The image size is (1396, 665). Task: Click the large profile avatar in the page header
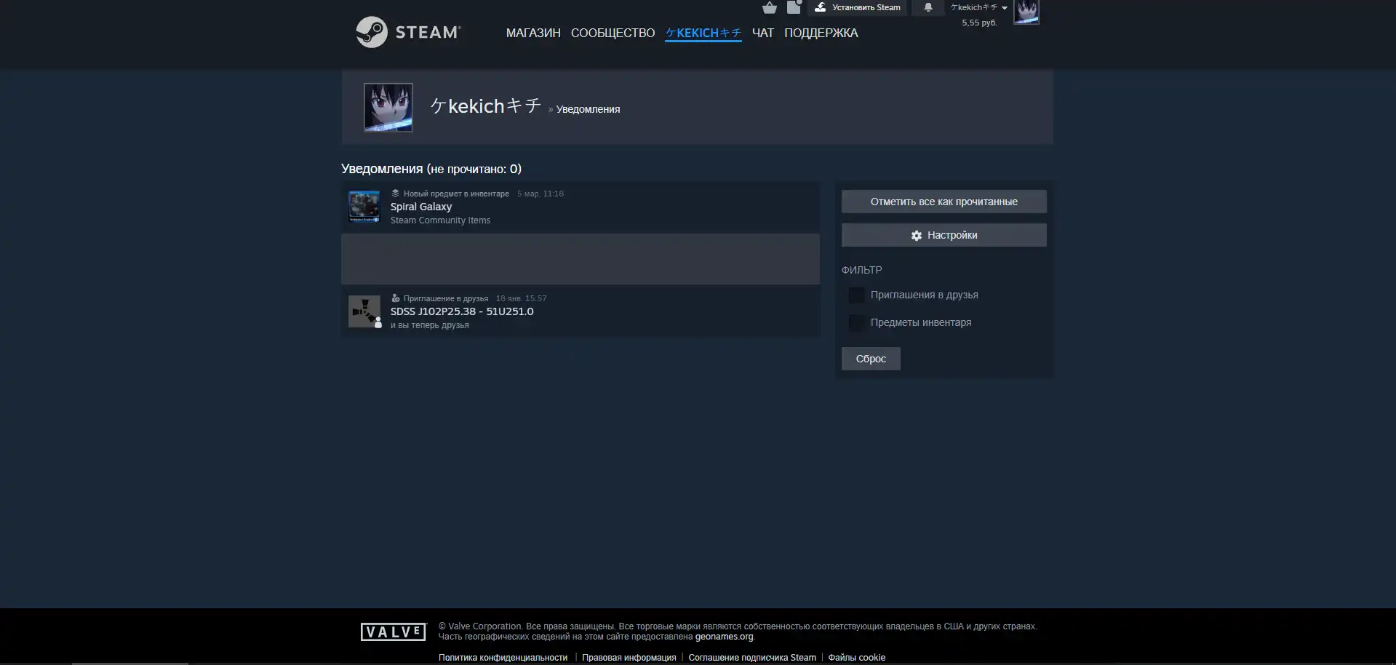click(388, 107)
